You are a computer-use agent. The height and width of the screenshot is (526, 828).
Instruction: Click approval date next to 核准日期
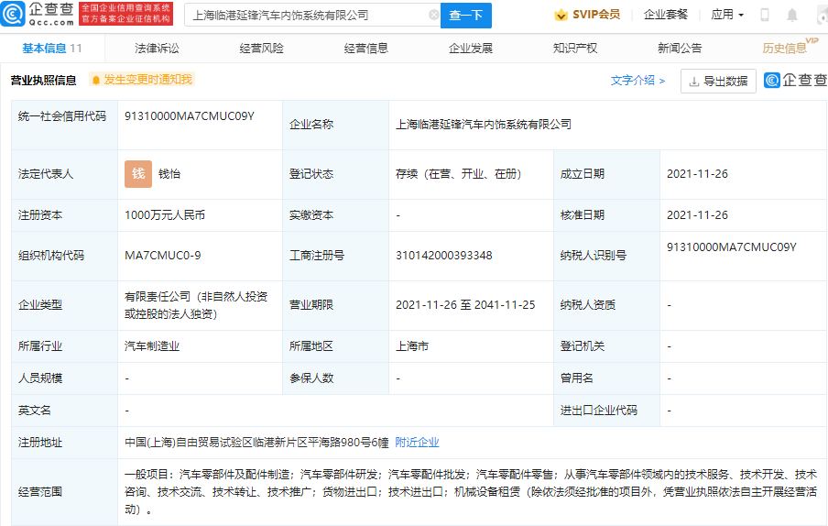pyautogui.click(x=697, y=215)
